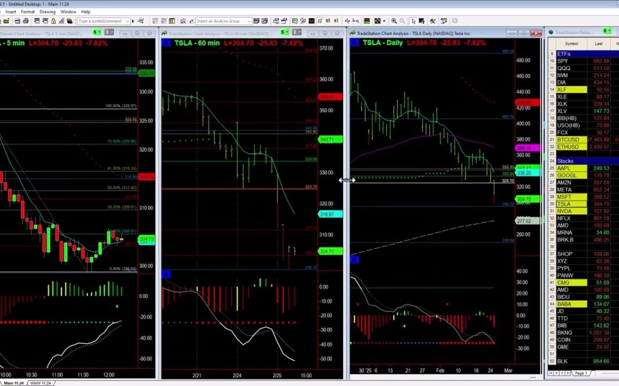Toggle the green S button on the 60-min chart
Screen dimensions: 619x386
pyautogui.click(x=283, y=32)
